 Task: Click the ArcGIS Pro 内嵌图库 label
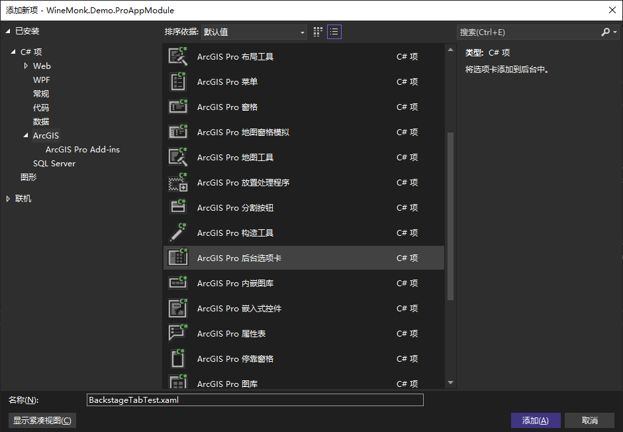tap(235, 283)
